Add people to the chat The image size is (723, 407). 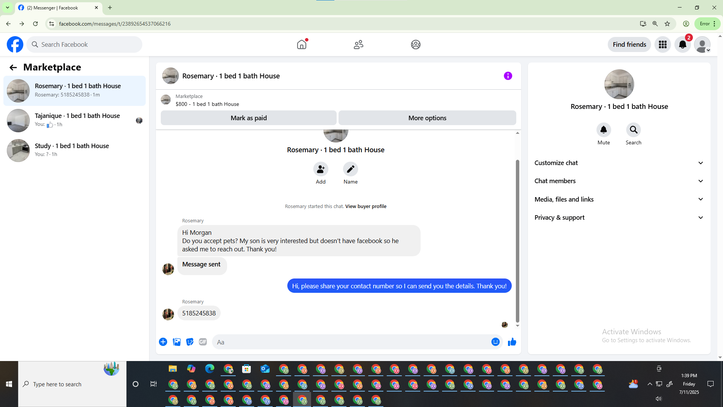click(321, 169)
